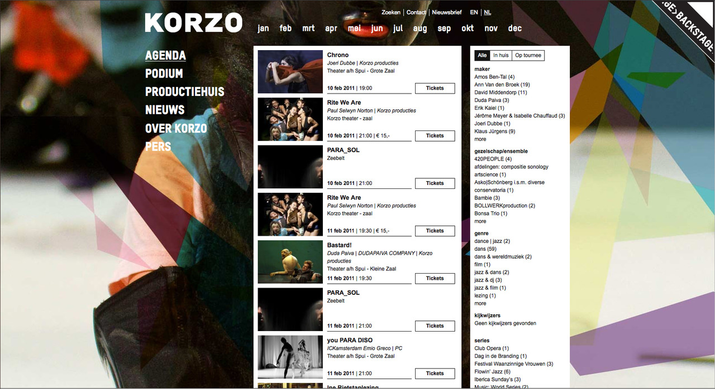Image resolution: width=715 pixels, height=389 pixels.
Task: Choose sep in the month bar
Action: pyautogui.click(x=444, y=28)
